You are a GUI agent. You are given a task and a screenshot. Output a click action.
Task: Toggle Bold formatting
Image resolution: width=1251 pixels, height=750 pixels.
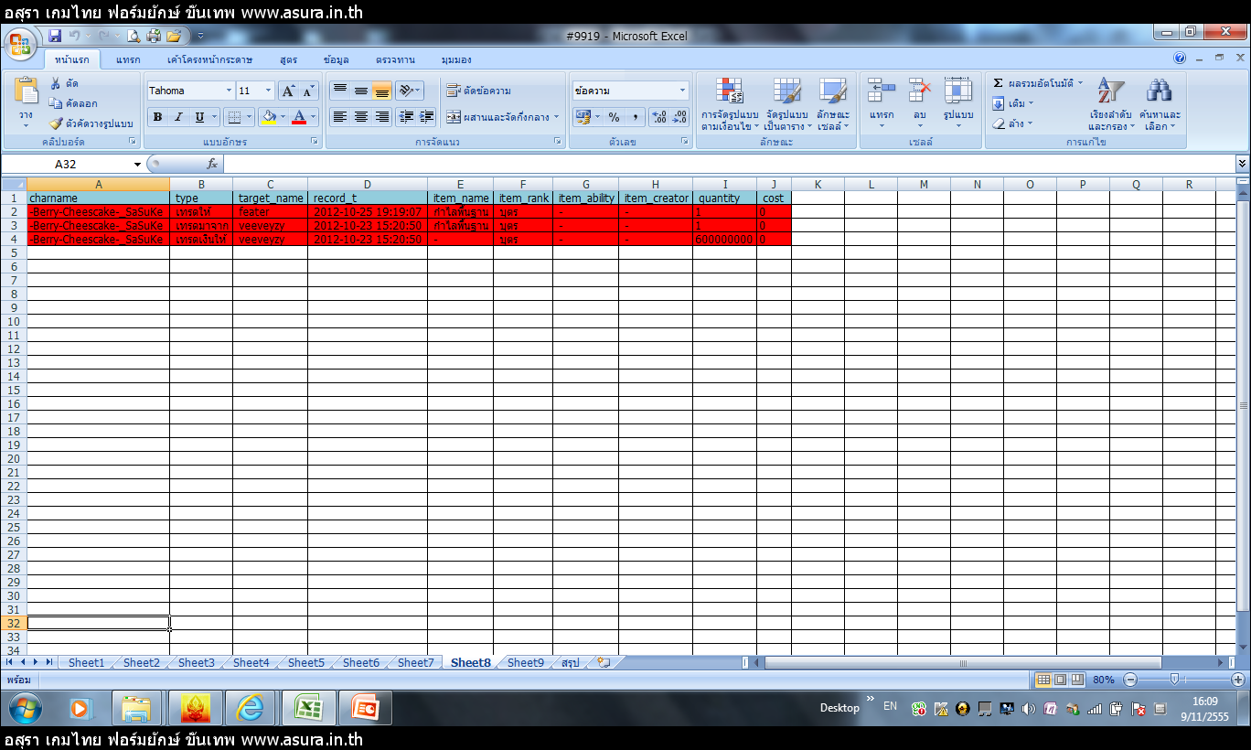157,117
